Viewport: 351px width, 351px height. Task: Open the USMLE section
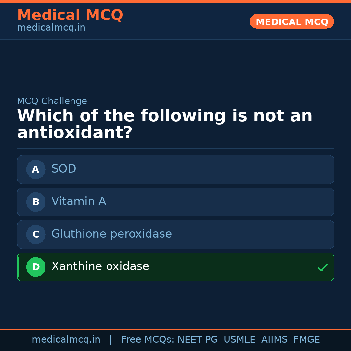(x=240, y=339)
